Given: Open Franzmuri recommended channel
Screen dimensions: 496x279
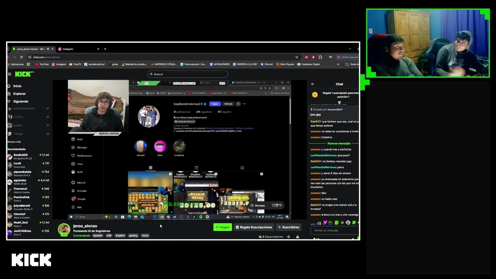Looking at the screenshot, I should click(28, 190).
